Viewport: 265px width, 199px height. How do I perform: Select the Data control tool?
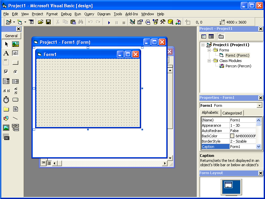pos(15,128)
